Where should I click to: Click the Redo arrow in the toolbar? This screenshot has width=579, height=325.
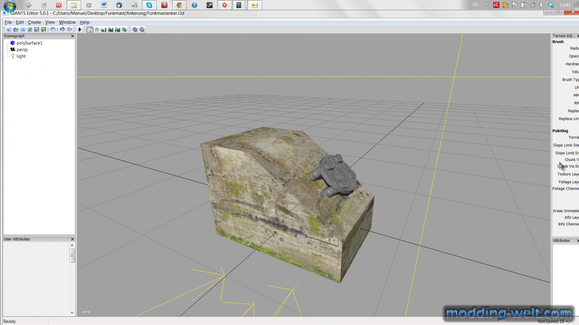(x=69, y=30)
